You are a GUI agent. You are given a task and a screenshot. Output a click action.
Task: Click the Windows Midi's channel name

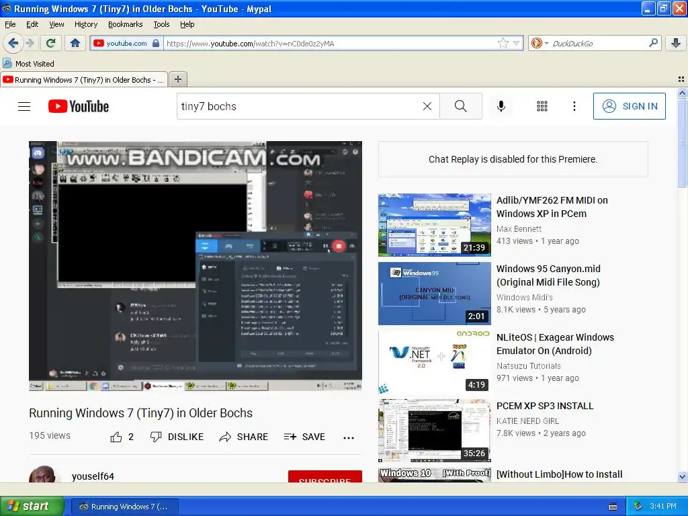(x=524, y=298)
